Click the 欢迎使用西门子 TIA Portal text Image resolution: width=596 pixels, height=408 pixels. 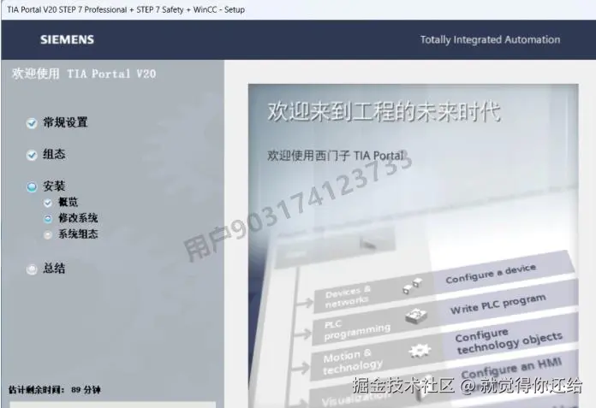point(336,155)
